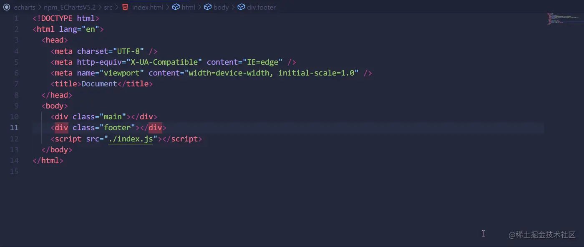Select index.html in the breadcrumb
The height and width of the screenshot is (247, 584).
tap(148, 7)
